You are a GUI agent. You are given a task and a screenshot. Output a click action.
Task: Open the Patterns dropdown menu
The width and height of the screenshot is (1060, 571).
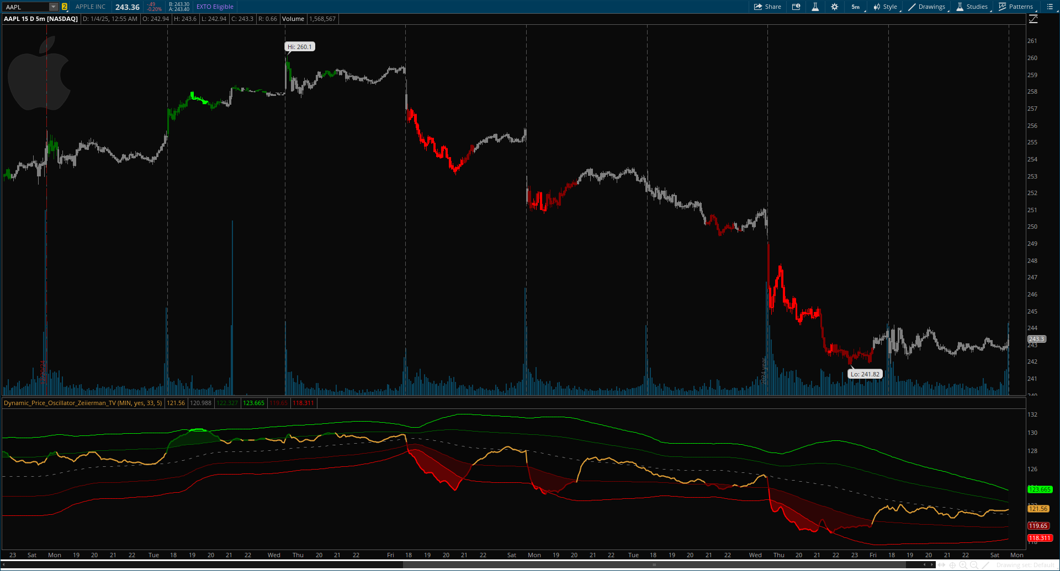coord(1016,7)
